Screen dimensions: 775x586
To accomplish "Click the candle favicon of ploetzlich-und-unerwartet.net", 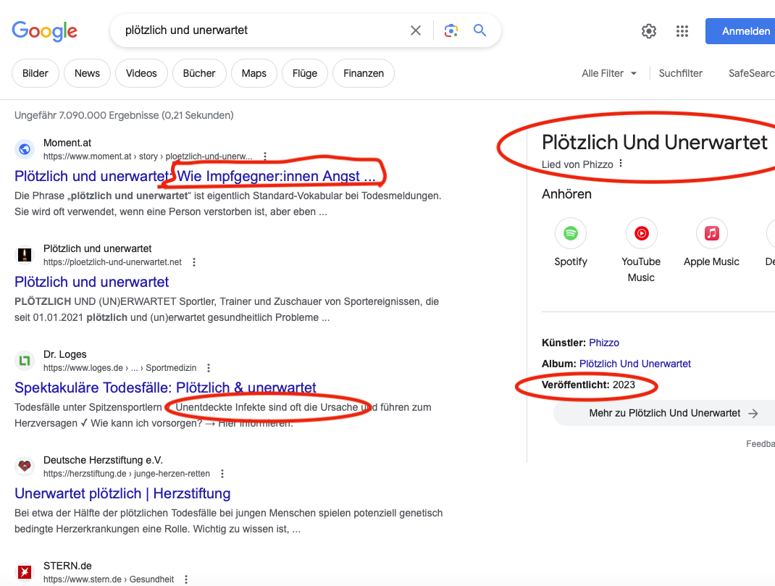I will tap(24, 254).
